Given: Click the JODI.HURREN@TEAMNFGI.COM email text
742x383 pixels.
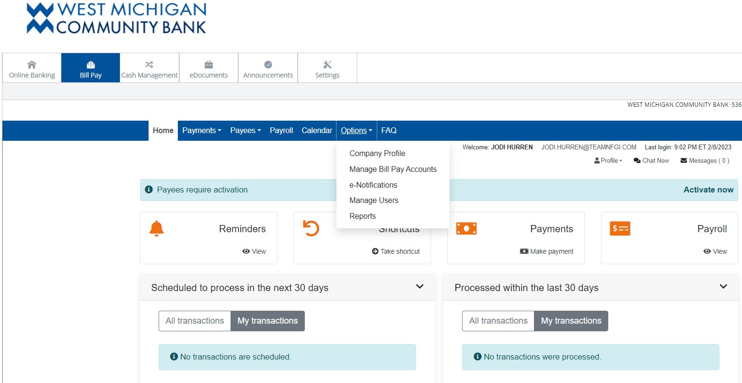Looking at the screenshot, I should pyautogui.click(x=589, y=147).
